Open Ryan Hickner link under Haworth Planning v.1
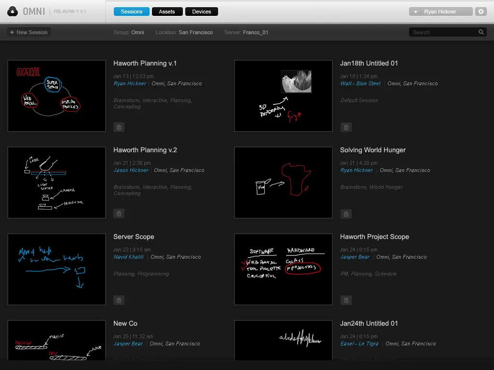This screenshot has height=370, width=494. click(x=130, y=83)
